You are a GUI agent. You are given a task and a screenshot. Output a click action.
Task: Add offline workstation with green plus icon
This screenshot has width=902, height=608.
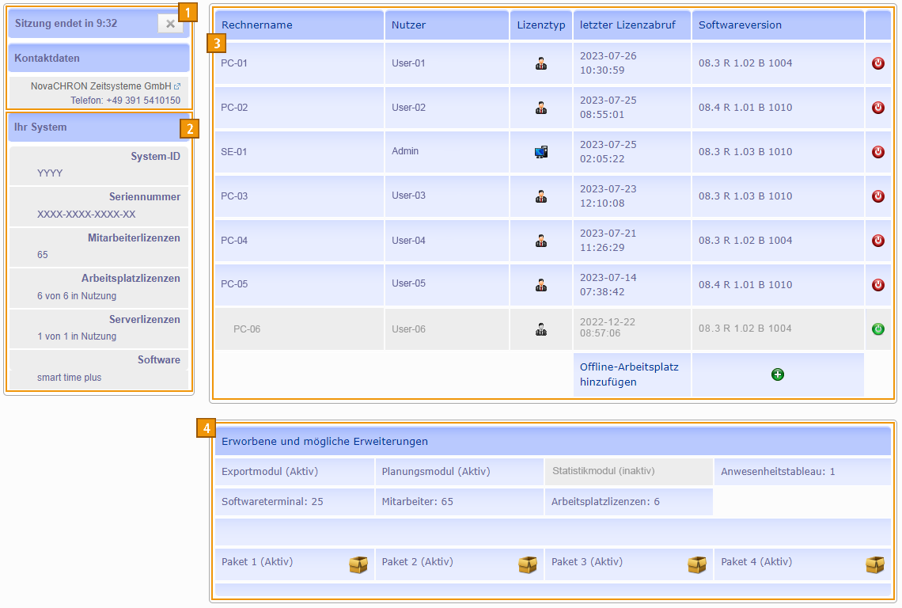coord(777,374)
